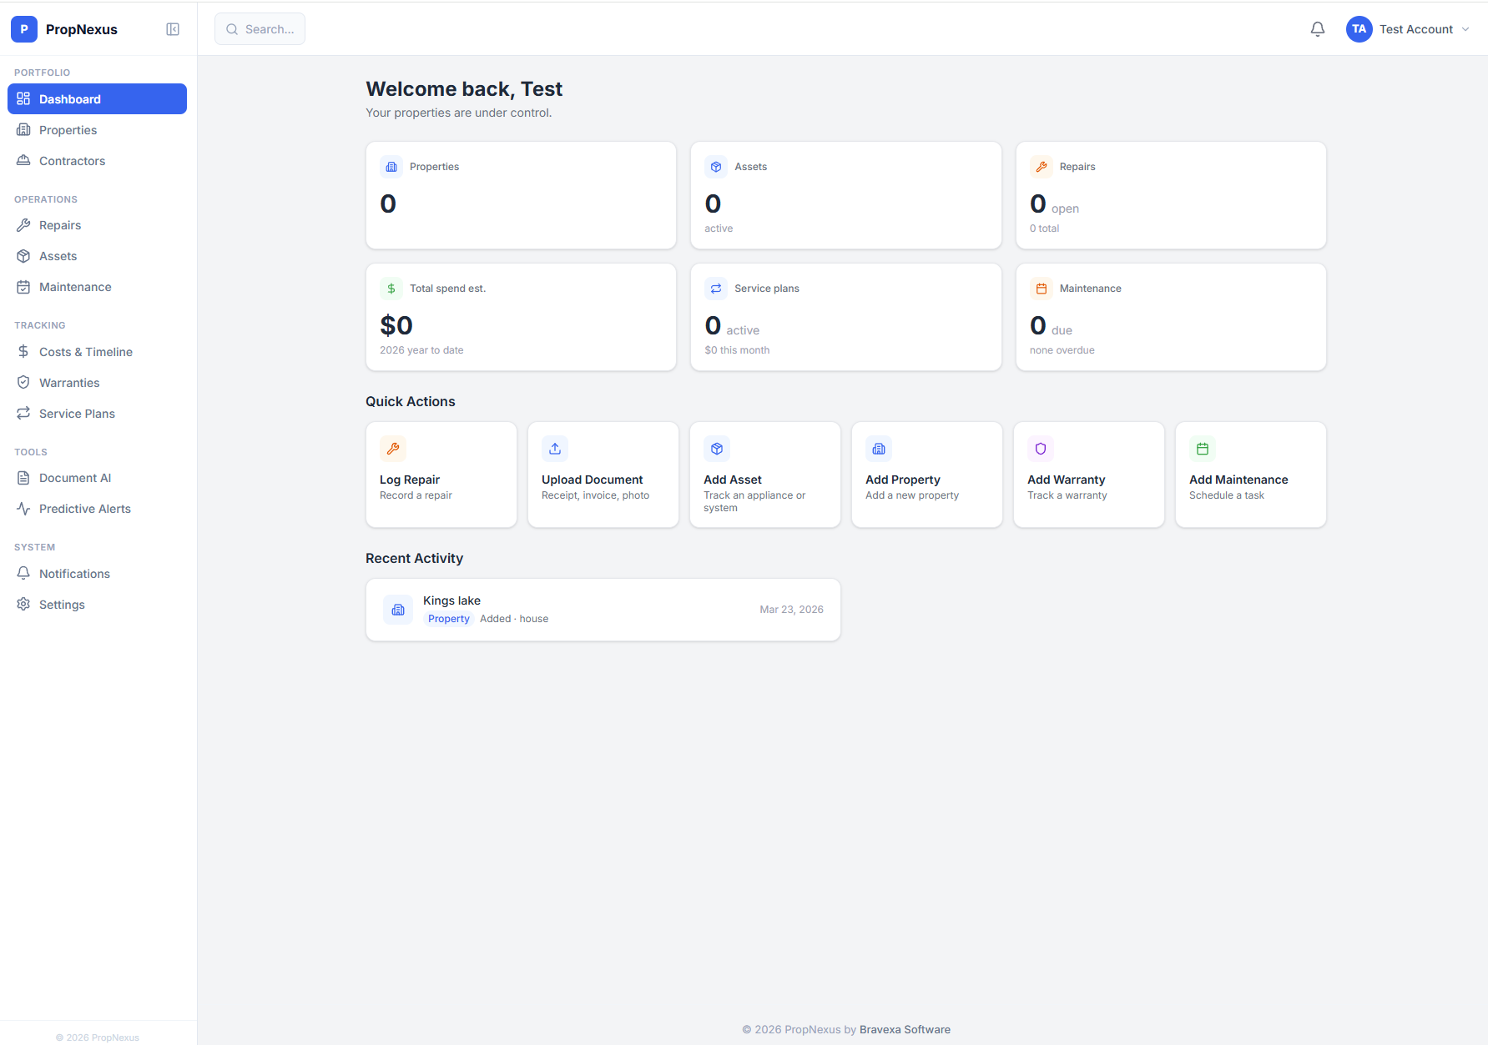Click the Service Plans icon
Screen dimensions: 1488x1045
click(23, 413)
